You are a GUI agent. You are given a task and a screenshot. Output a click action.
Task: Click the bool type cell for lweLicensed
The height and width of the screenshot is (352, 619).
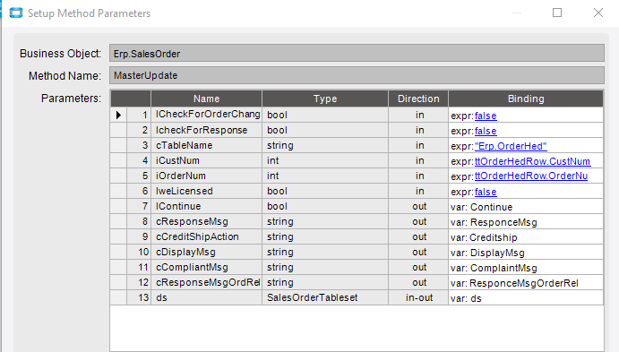325,191
